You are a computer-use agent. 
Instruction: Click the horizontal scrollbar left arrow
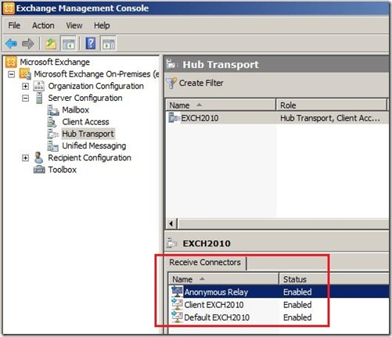click(171, 224)
